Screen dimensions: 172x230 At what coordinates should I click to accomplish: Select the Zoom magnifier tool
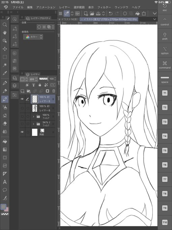5,24
